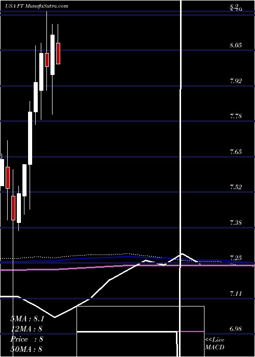
Task: Click the 7.25 price axis label
Action: tap(236, 258)
